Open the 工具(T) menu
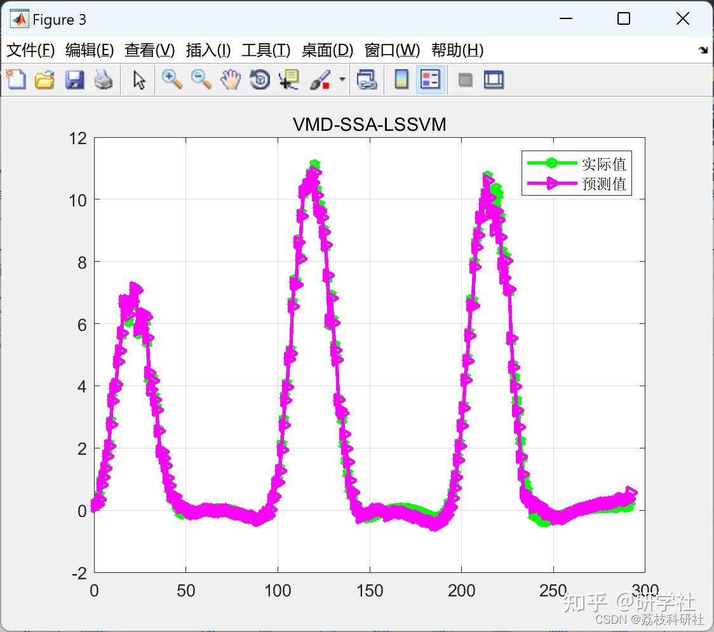The image size is (714, 632). pyautogui.click(x=266, y=50)
